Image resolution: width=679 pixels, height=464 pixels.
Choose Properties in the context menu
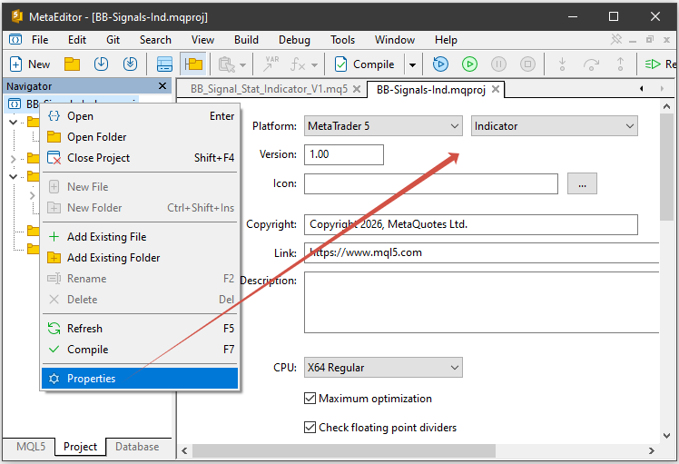tap(140, 379)
